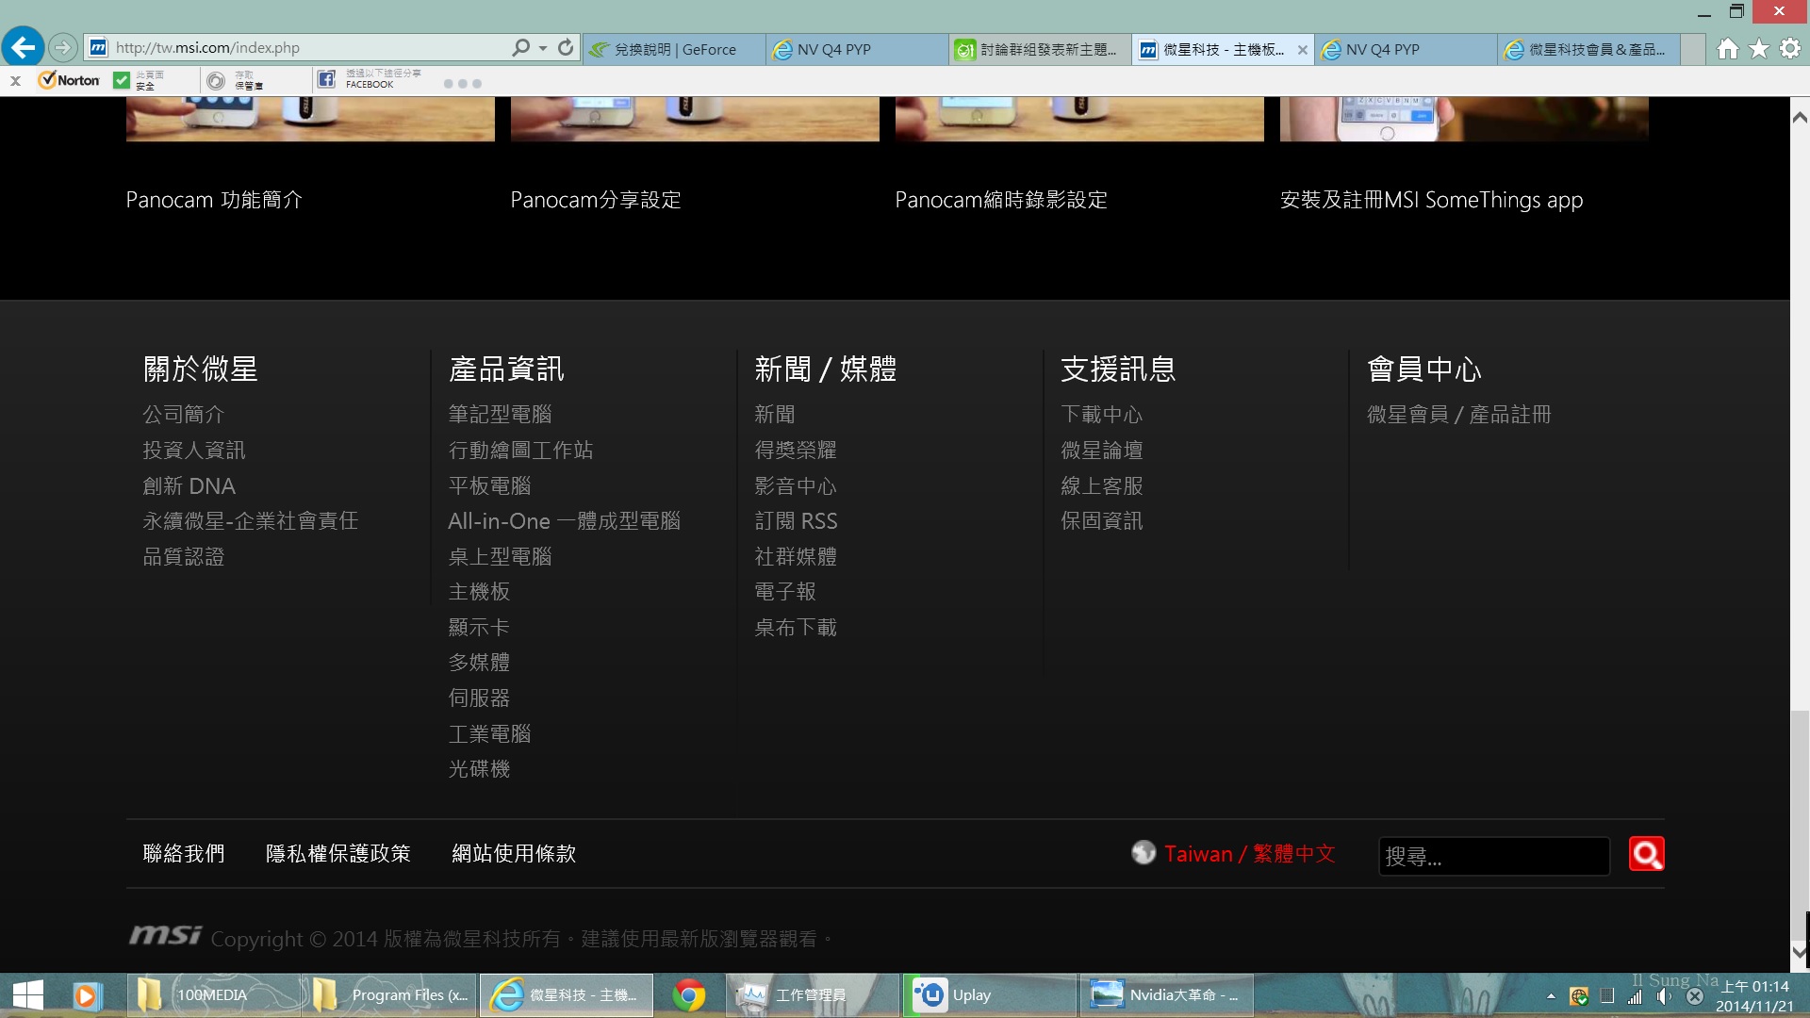Open 安裝及註冊MSI SomeThings app link

(x=1431, y=200)
